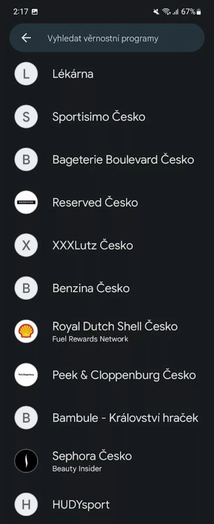This screenshot has height=524, width=214.
Task: Tap the 'X' avatar for XXXLutz
Action: (x=26, y=245)
